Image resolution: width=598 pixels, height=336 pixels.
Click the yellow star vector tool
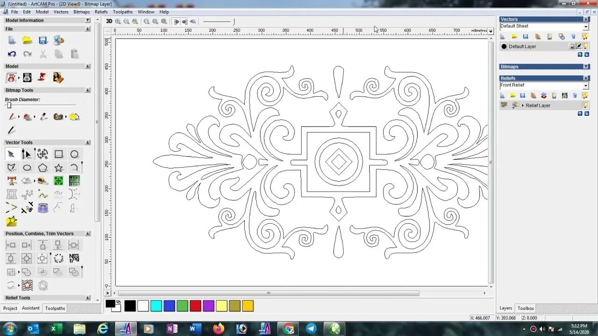click(12, 221)
